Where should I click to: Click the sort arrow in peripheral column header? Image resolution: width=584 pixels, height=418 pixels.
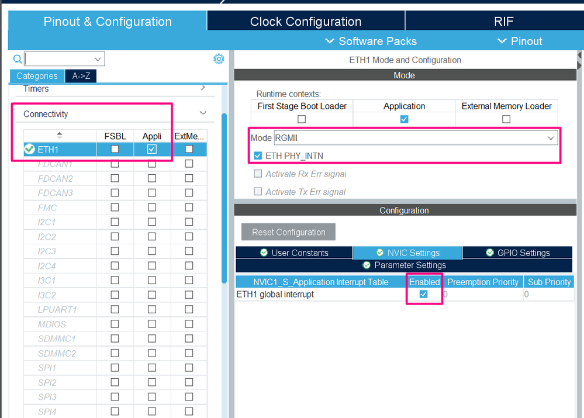(x=59, y=135)
